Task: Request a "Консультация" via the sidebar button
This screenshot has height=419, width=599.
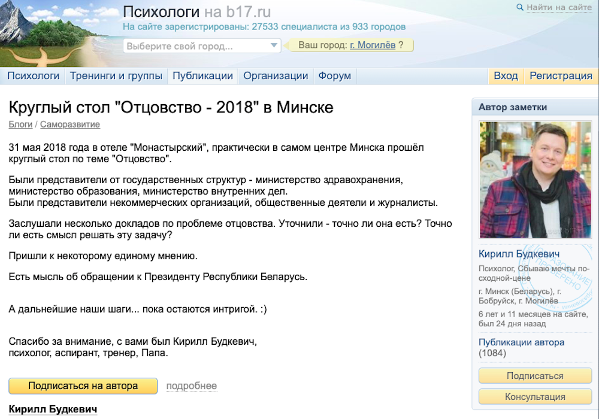Action: tap(535, 397)
